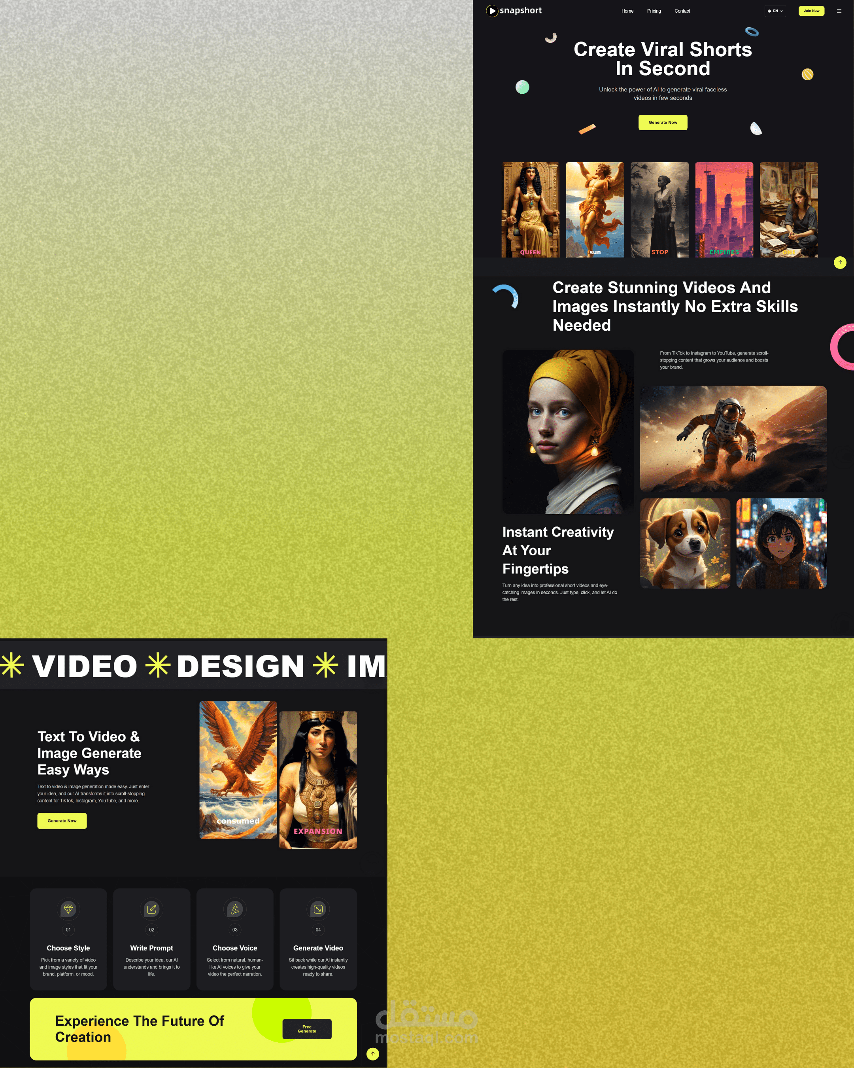Select the EMPIRES city video thumbnail
The width and height of the screenshot is (854, 1068).
tap(724, 210)
